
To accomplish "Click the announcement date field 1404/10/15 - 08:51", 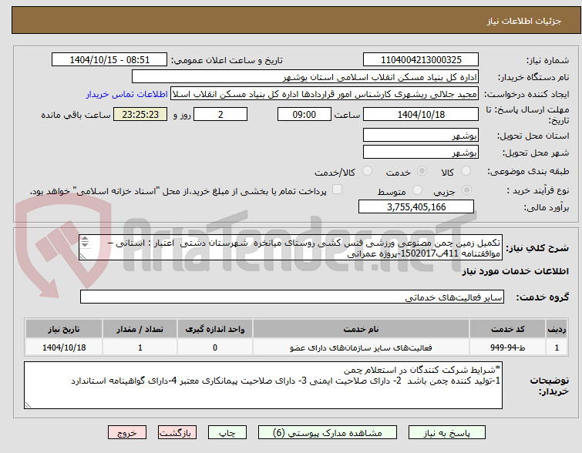I will [109, 60].
